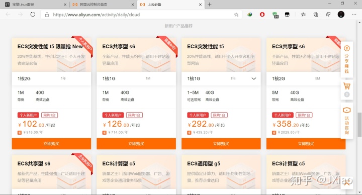
Task: Open the ECS通用型 g5 card title
Action: (x=204, y=164)
